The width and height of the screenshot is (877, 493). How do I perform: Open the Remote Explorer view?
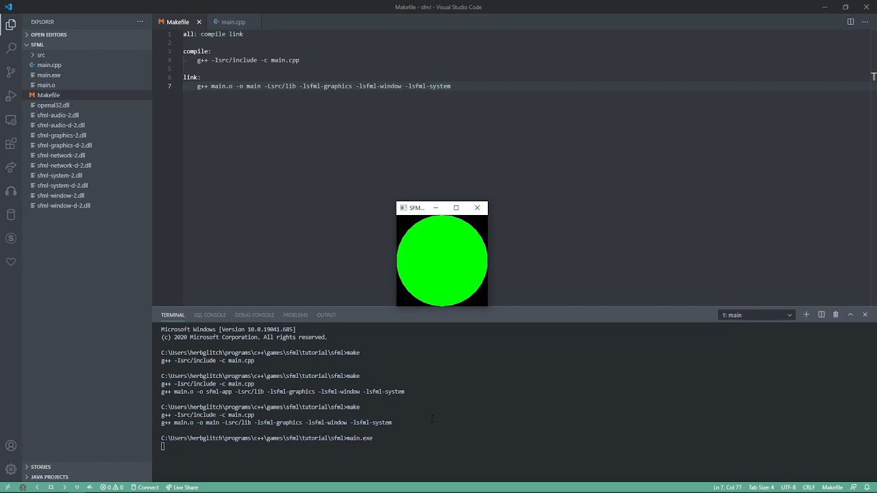point(11,120)
